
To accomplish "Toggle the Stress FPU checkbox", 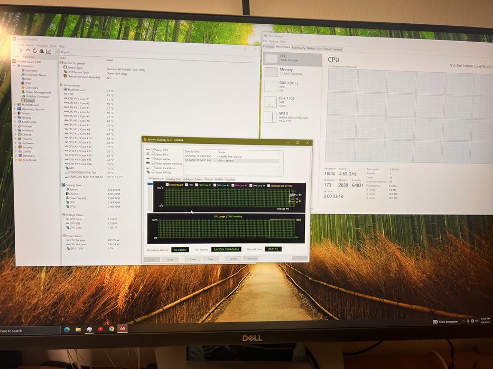I will pyautogui.click(x=153, y=154).
